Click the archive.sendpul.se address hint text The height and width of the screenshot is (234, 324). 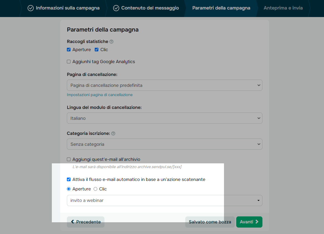127,167
